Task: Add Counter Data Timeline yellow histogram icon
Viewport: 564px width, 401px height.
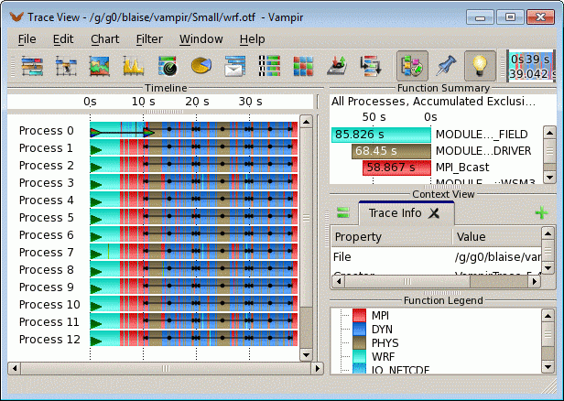Action: coord(133,66)
